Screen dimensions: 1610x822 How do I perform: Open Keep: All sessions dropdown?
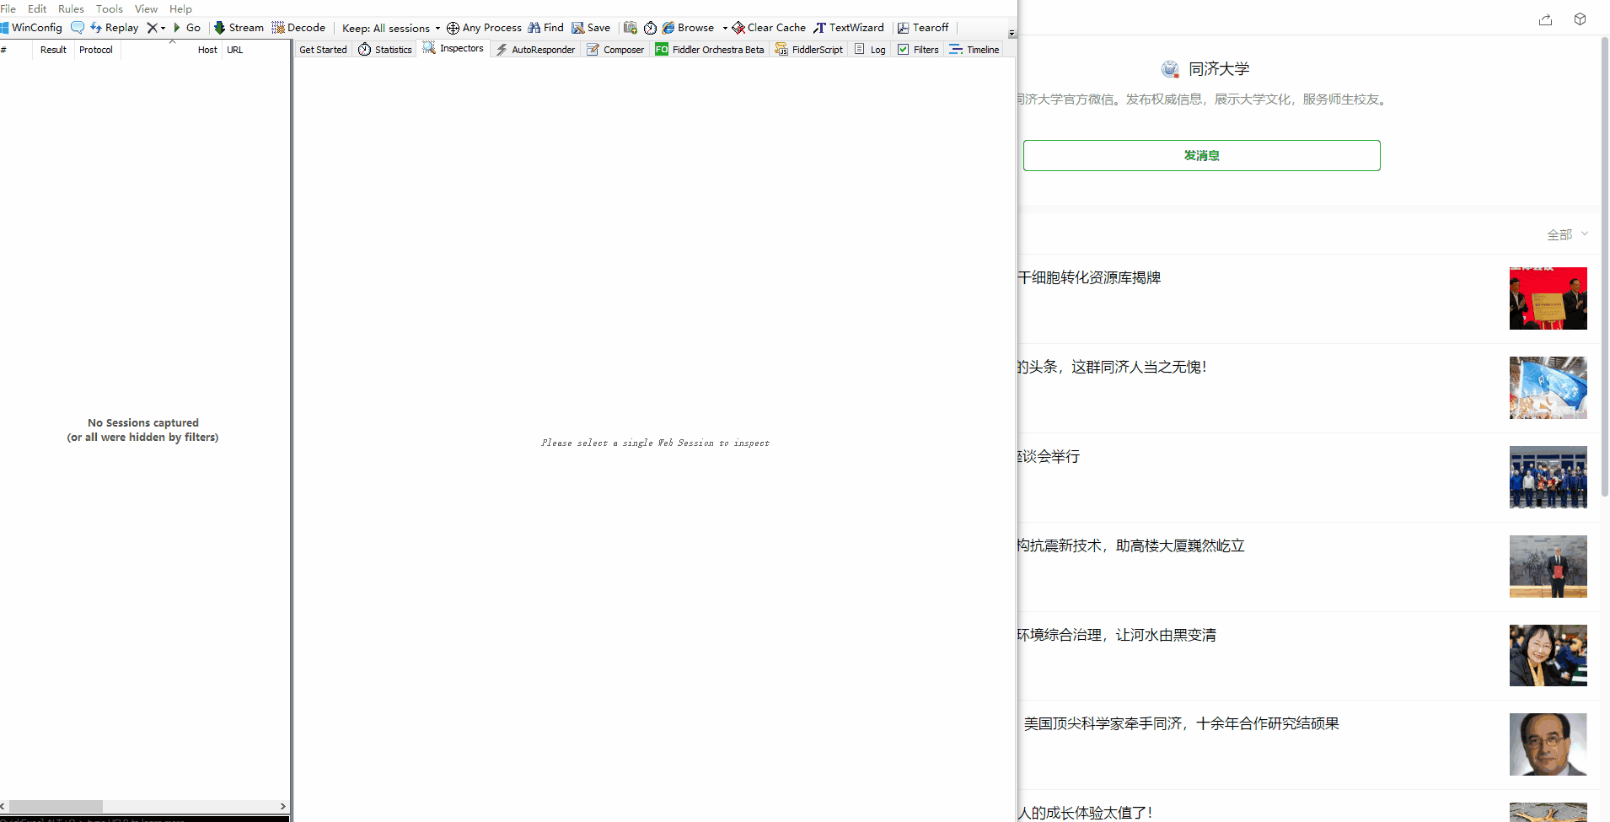[391, 28]
